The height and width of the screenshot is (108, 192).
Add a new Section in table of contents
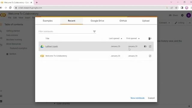pyautogui.click(x=11, y=54)
